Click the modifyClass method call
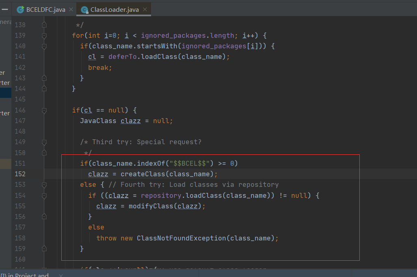 click(151, 206)
